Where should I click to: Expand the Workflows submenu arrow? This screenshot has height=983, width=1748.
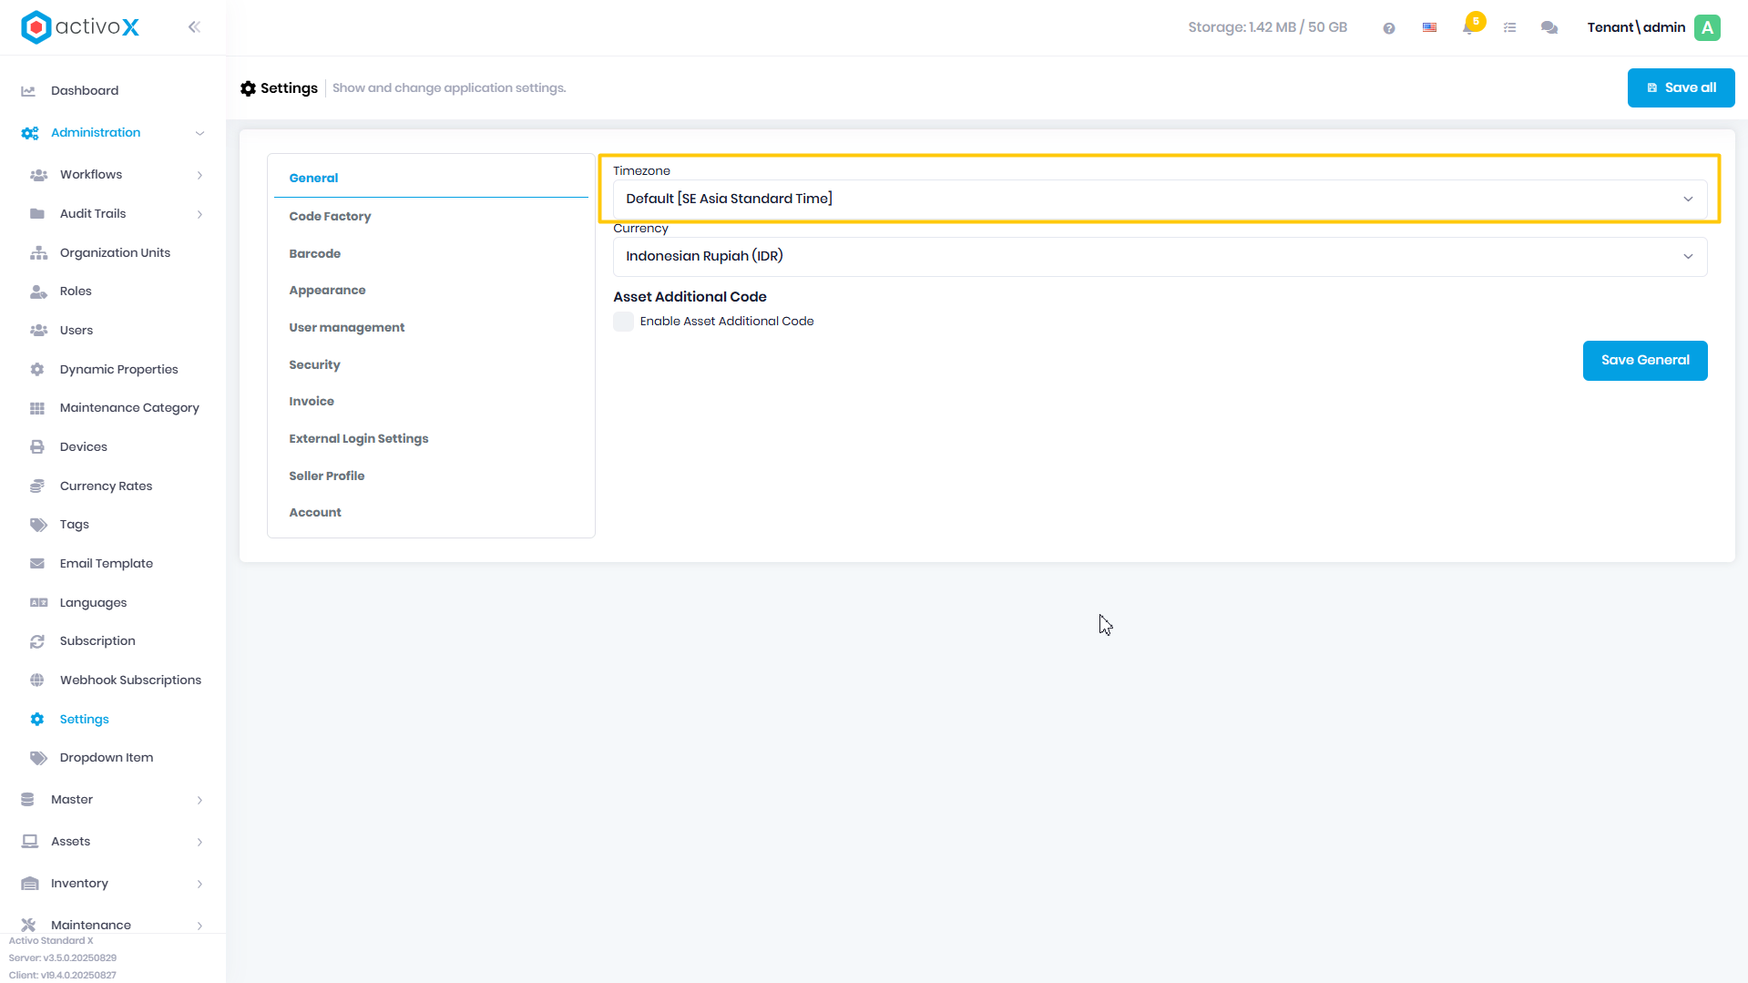click(199, 175)
